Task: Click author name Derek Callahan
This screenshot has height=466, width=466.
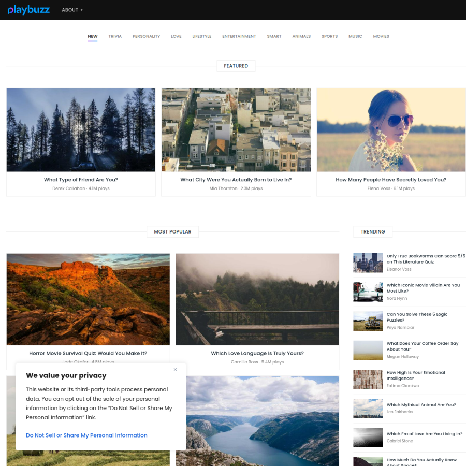Action: pyautogui.click(x=69, y=188)
